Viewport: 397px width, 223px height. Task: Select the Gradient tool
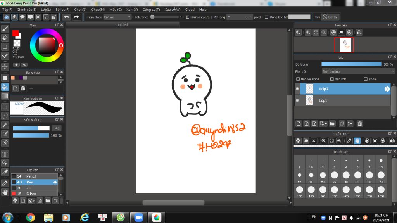click(5, 96)
